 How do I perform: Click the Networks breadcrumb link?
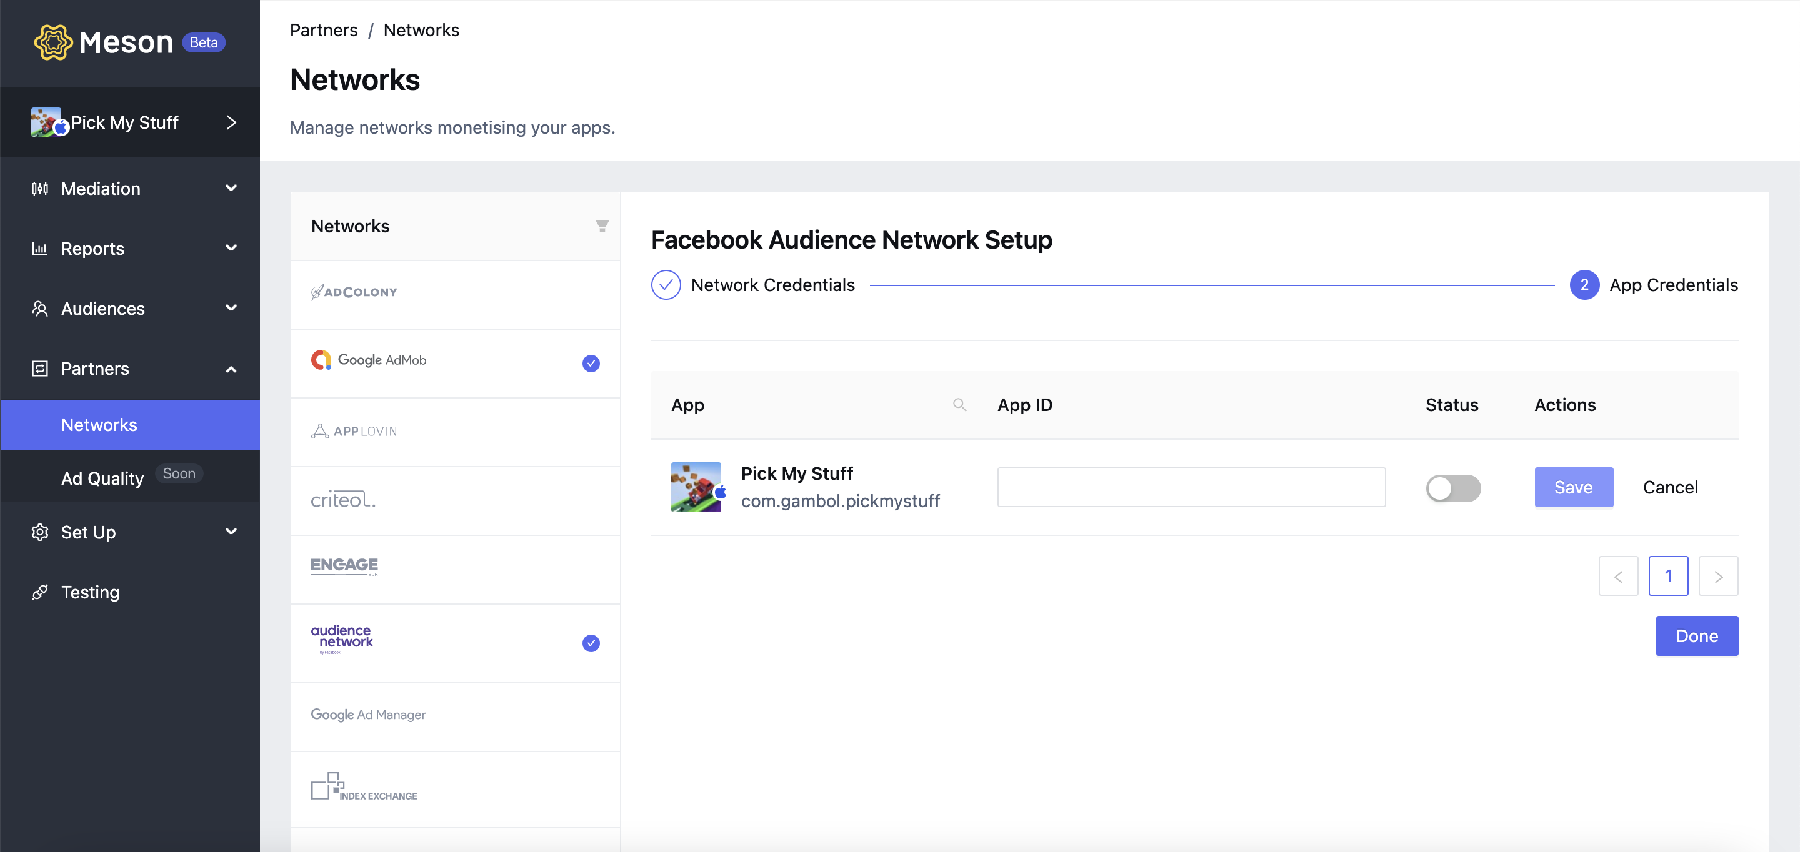[421, 30]
